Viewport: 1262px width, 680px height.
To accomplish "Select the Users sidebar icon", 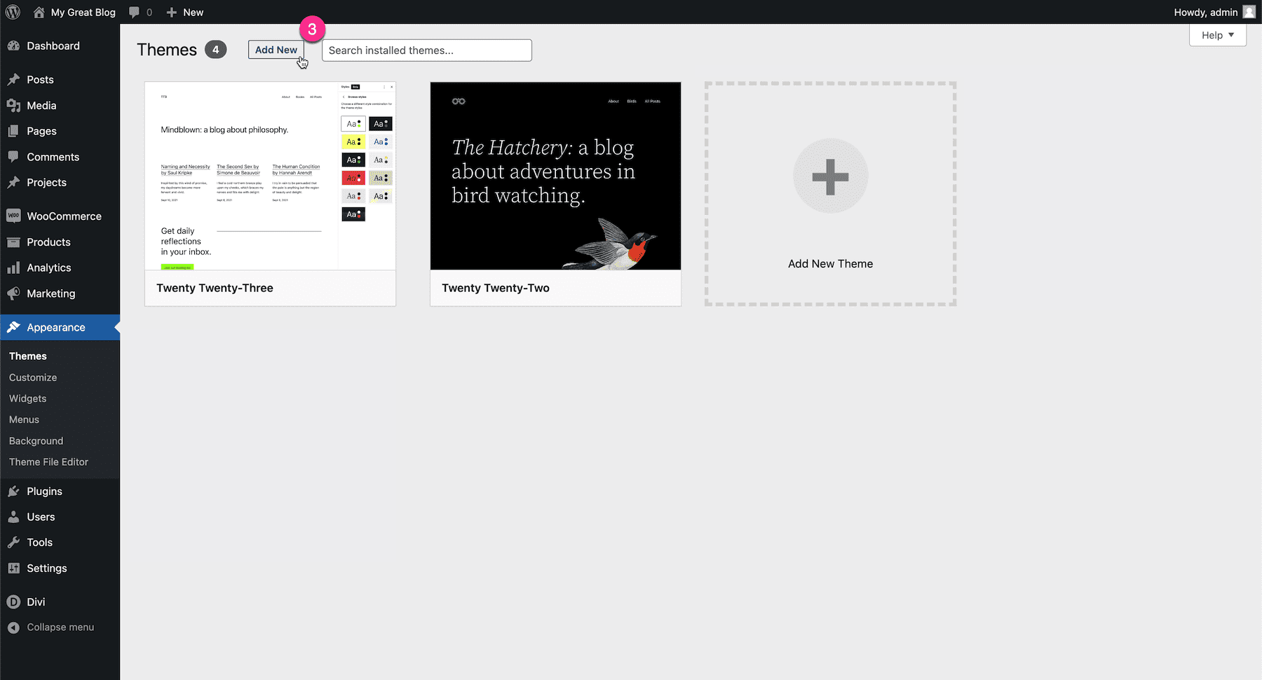I will pos(15,516).
